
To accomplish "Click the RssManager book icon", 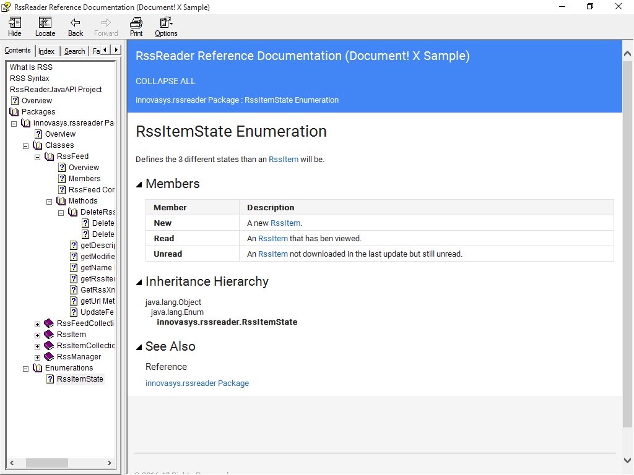I will 49,357.
